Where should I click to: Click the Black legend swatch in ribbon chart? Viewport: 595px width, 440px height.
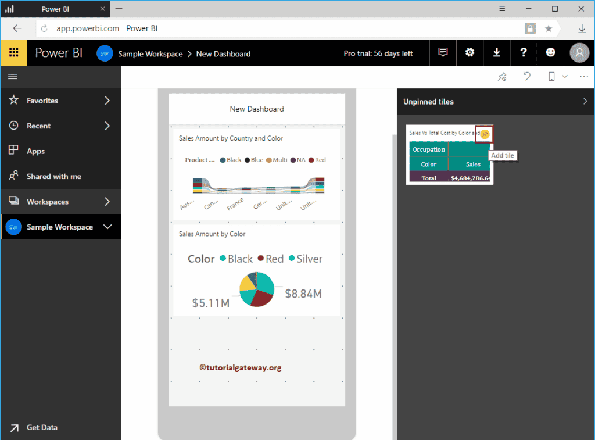[x=223, y=160]
